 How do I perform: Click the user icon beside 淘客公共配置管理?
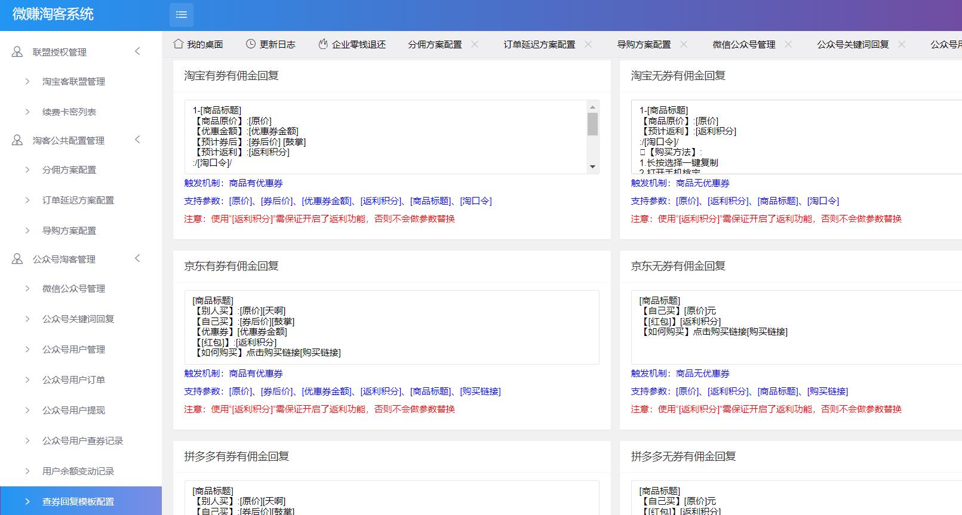[17, 140]
